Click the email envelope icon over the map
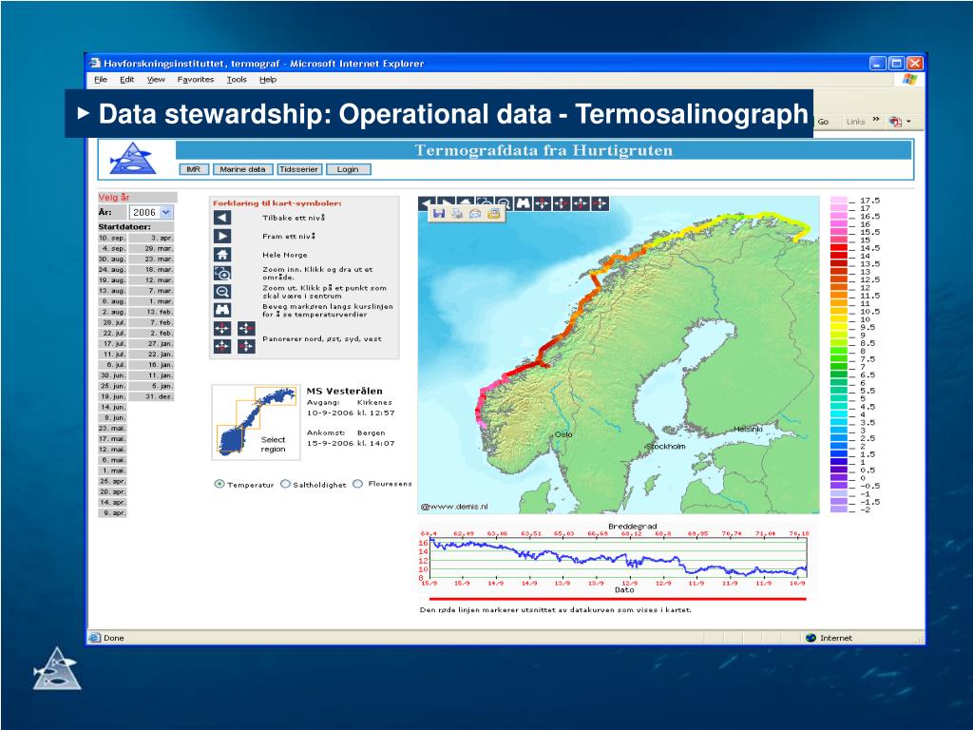The width and height of the screenshot is (973, 730). tap(475, 214)
